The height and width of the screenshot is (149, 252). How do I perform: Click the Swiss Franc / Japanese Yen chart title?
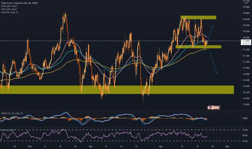tap(19, 3)
